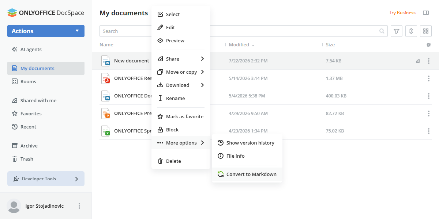Click the 7.54 KB size value
This screenshot has width=439, height=219.
[334, 61]
